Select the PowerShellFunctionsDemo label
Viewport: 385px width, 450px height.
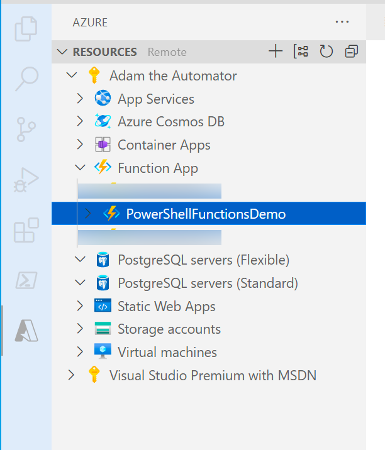pos(206,214)
